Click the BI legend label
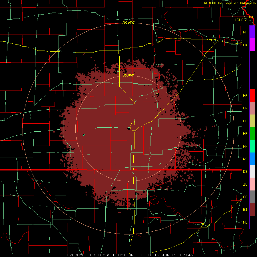 pyautogui.click(x=245, y=210)
